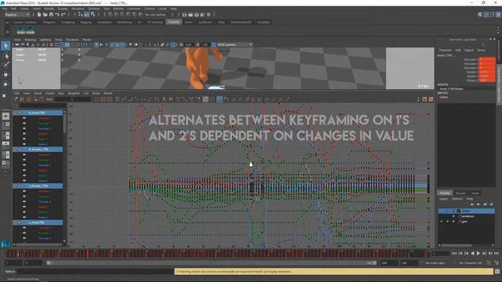502x282 pixels.
Task: Toggle the auto keyframe button at bottom right
Action: click(x=497, y=263)
